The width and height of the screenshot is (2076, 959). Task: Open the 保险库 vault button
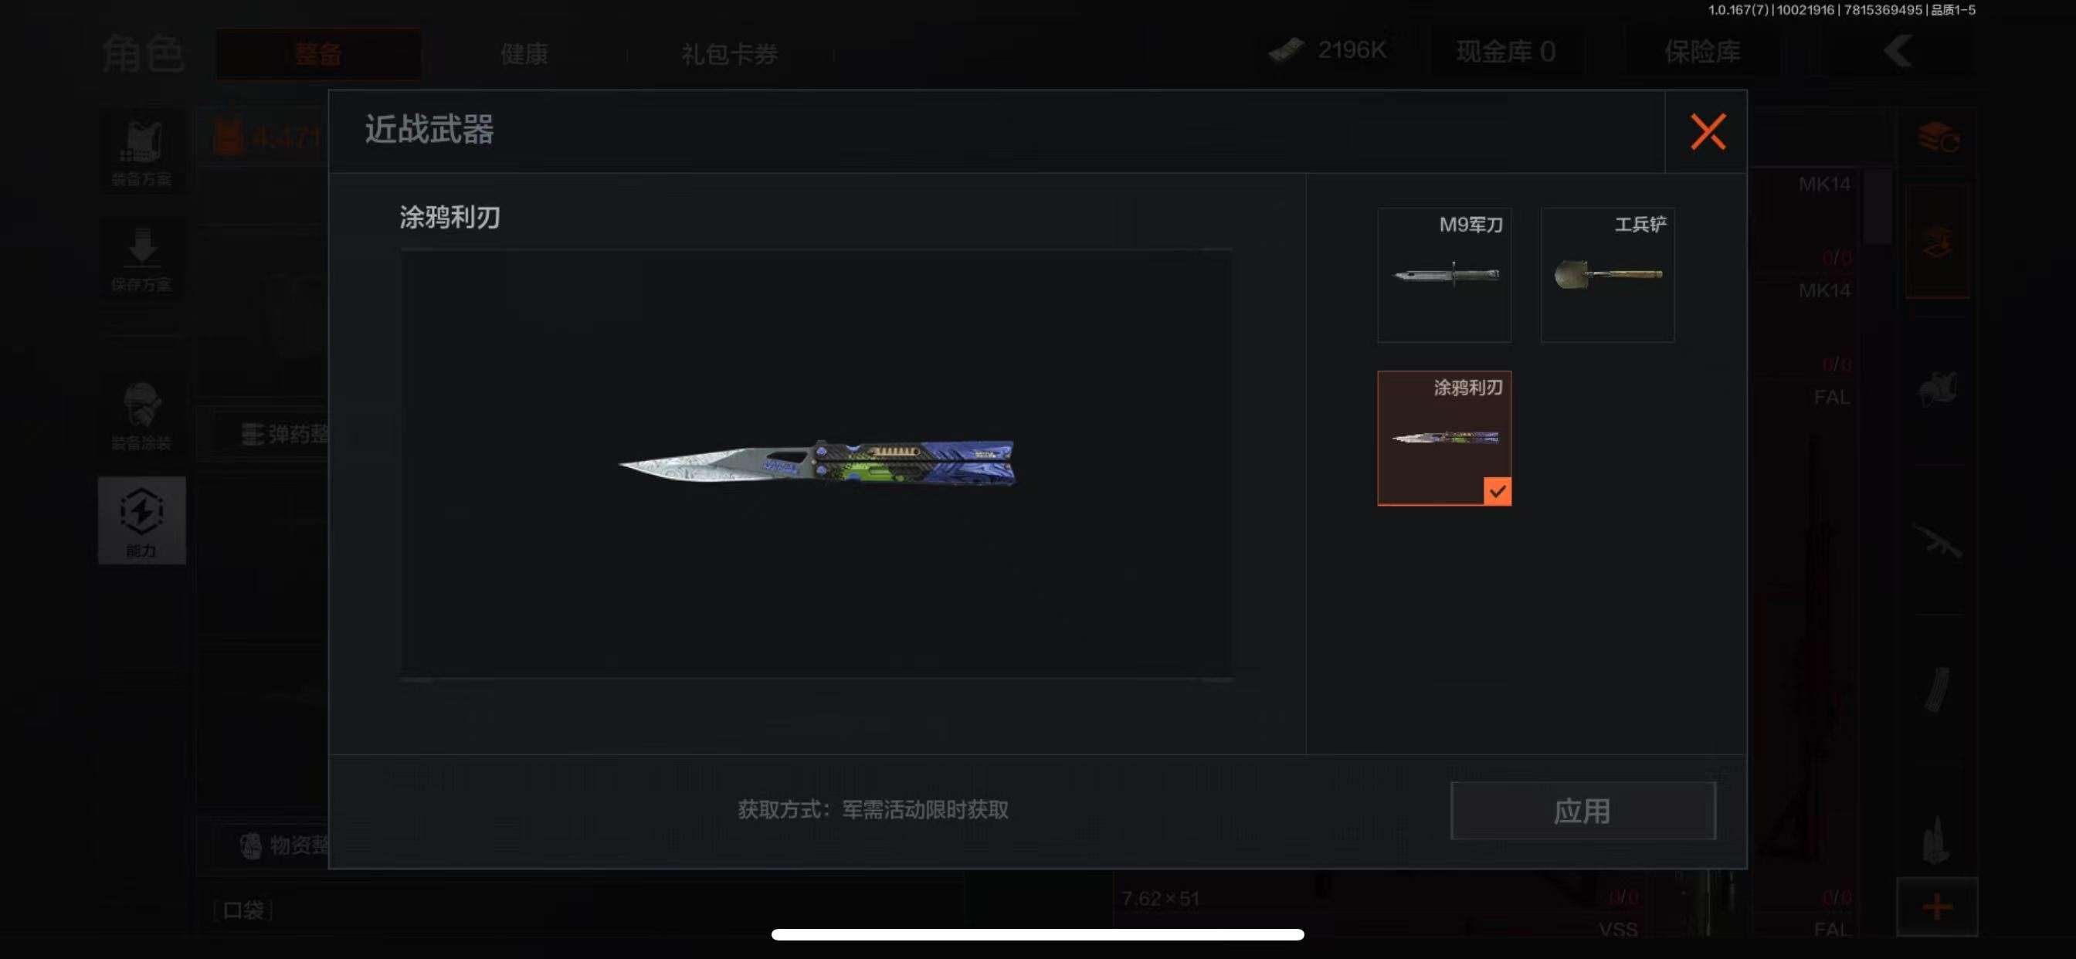click(x=1702, y=52)
